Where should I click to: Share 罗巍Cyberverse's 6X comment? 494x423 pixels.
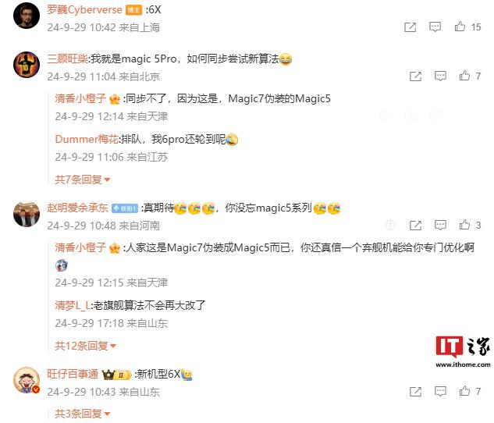click(x=410, y=27)
